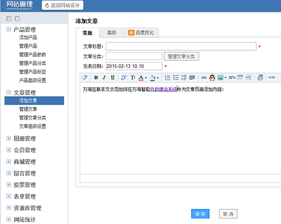Insert QQ penguin contact icon
This screenshot has width=281, height=224.
(x=212, y=78)
